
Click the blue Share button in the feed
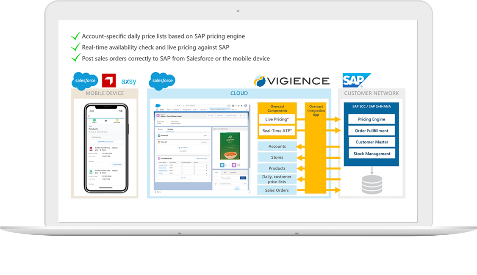click(243, 178)
